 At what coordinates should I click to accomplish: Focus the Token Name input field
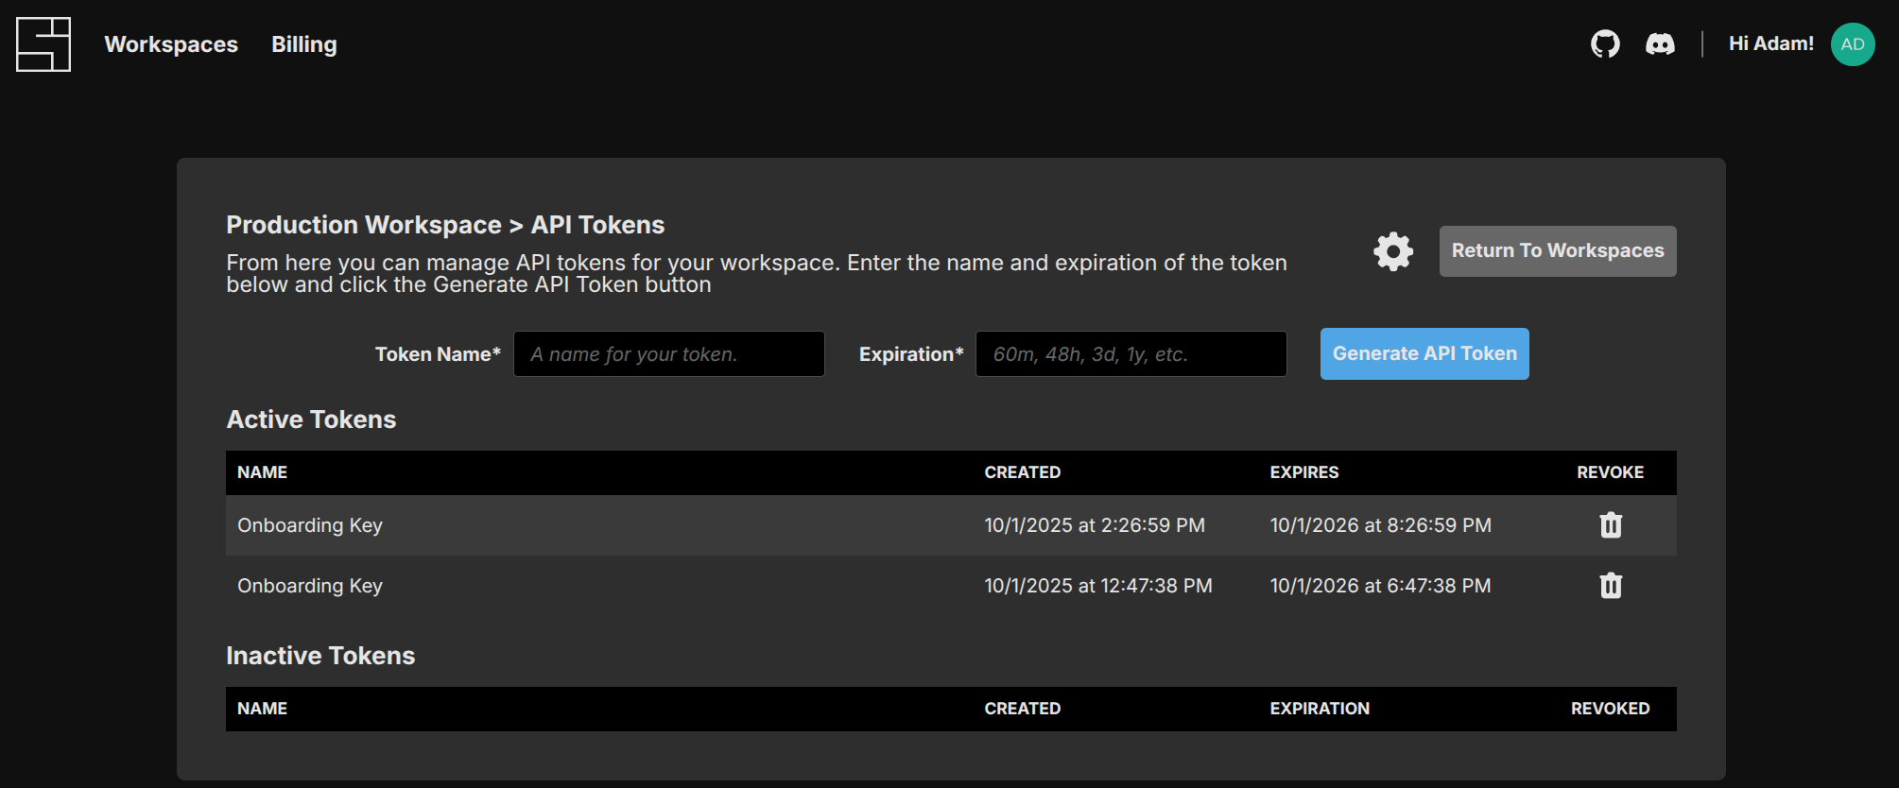[668, 354]
